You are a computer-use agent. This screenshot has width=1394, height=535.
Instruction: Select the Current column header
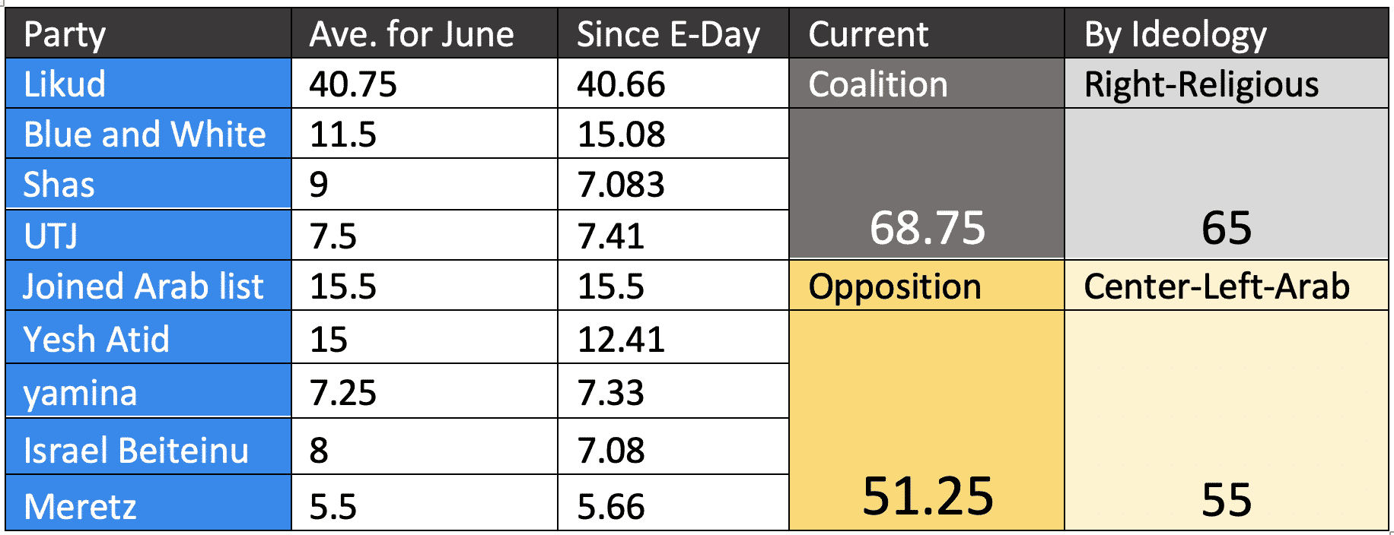pos(926,34)
